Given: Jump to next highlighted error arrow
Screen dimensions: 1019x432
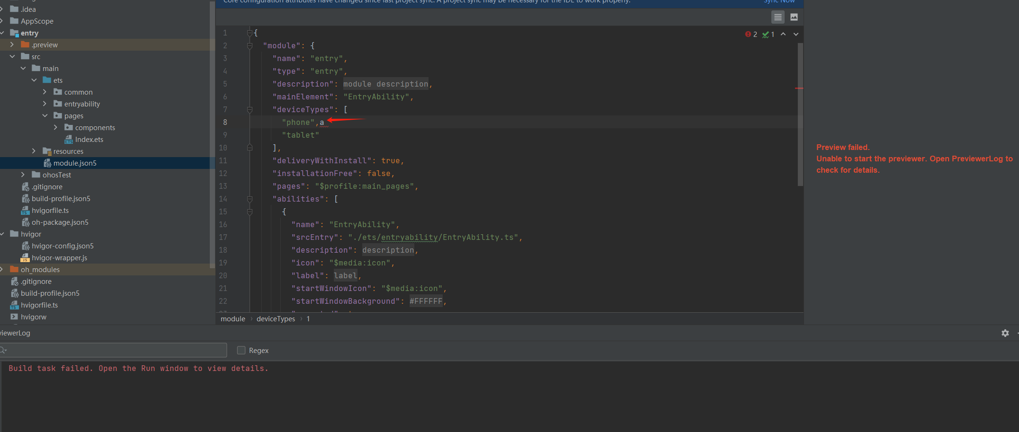Looking at the screenshot, I should pos(796,34).
